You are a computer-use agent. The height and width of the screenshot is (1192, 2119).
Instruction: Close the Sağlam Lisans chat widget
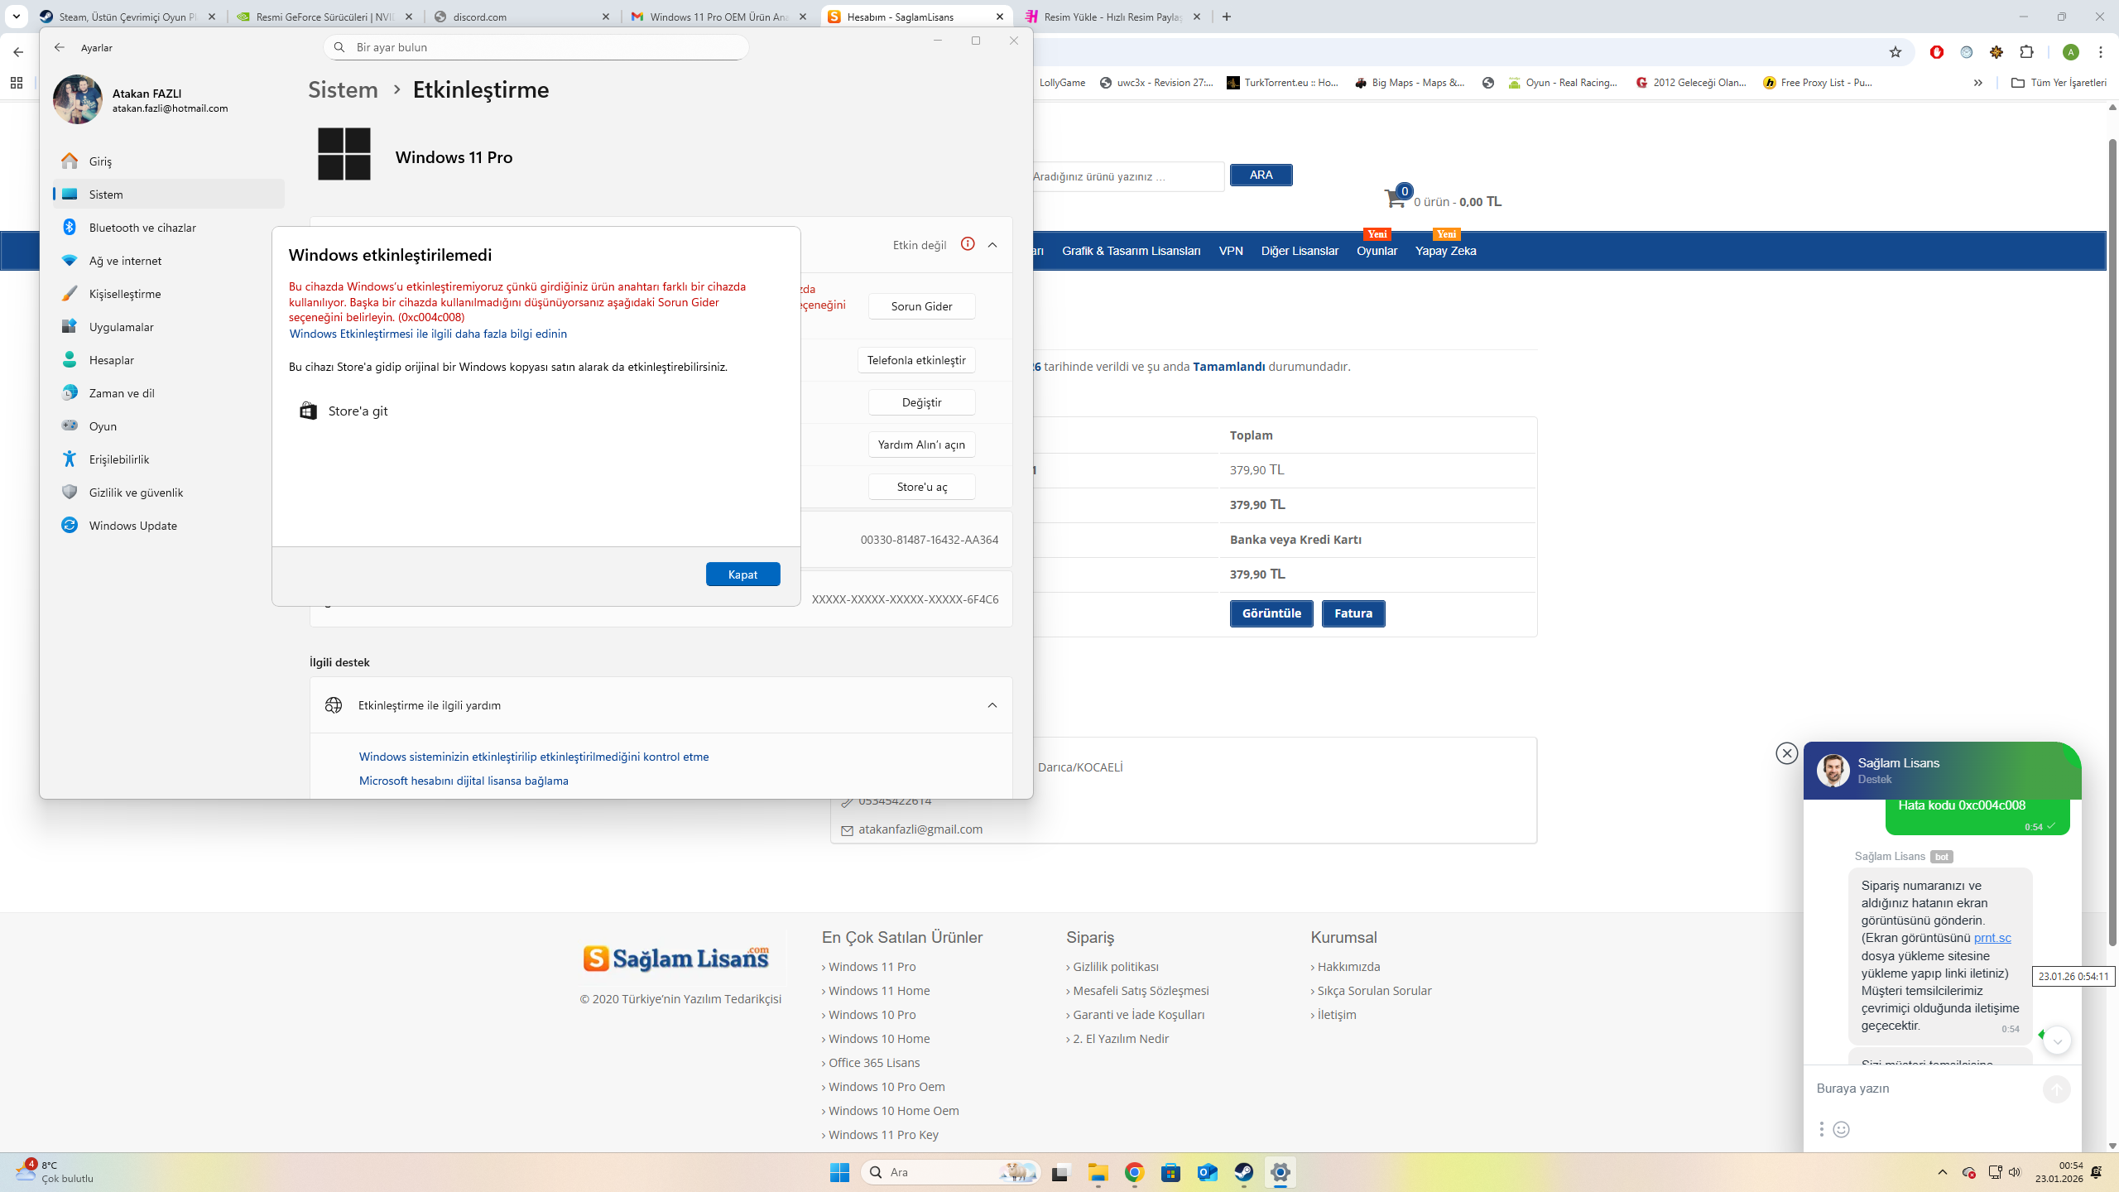point(1786,752)
